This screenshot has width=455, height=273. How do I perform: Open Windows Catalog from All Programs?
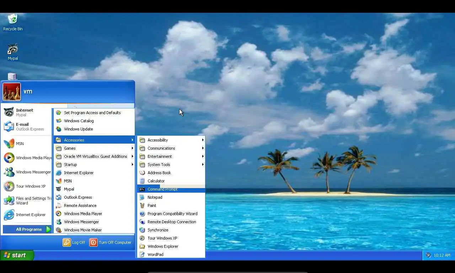[x=94, y=121]
